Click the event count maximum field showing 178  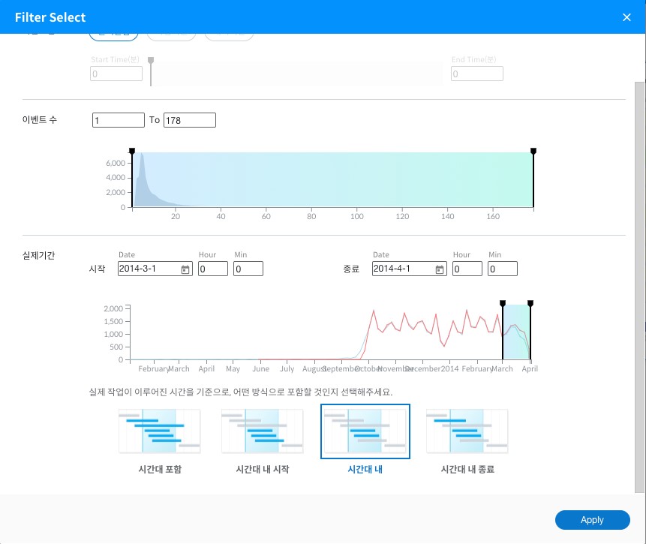189,120
